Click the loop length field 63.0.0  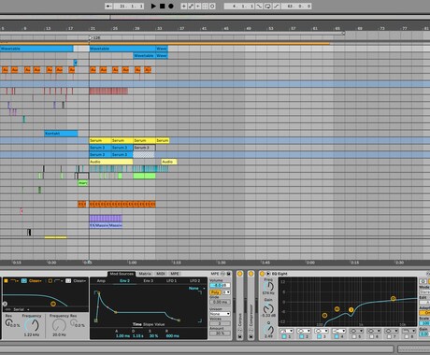296,6
